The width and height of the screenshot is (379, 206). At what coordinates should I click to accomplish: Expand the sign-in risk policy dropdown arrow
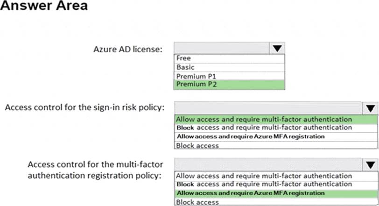click(x=371, y=108)
